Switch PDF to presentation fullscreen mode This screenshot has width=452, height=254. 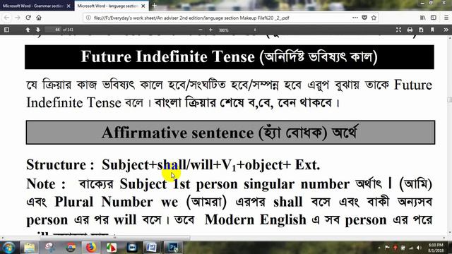tap(398, 30)
